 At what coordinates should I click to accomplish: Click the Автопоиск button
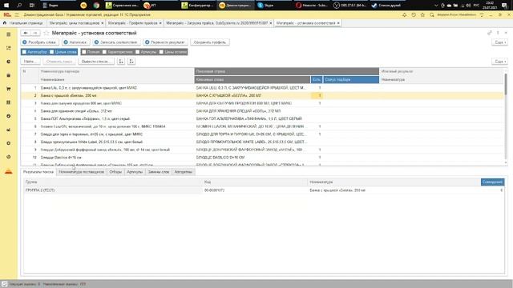[x=75, y=42]
